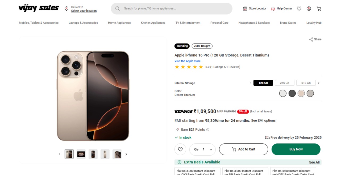Screen dimensions: 345x175
Task: Open the user account profile icon
Action: pos(309,9)
